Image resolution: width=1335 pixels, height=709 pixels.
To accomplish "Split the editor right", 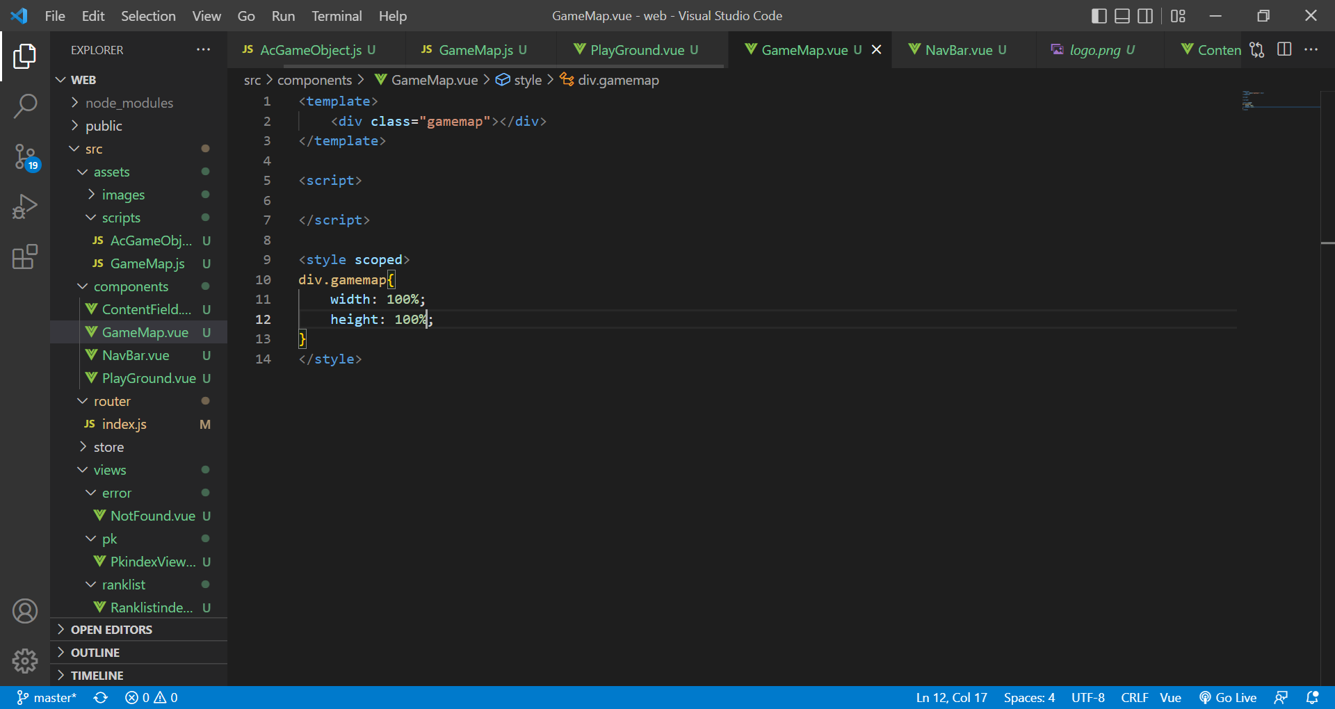I will [1284, 49].
